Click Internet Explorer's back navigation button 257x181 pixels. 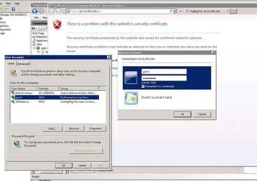(x=52, y=11)
